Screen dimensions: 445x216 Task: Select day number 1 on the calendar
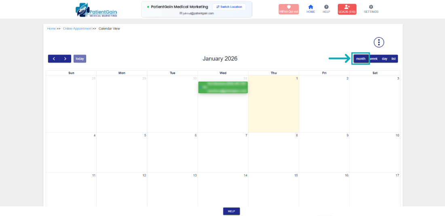pos(297,78)
